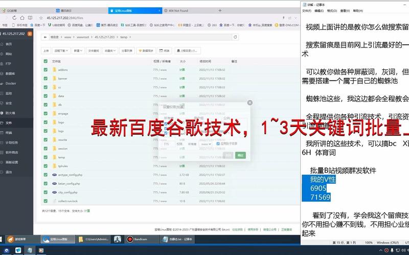
Task: Uncheck the checkbox for the data folder
Action: pyautogui.click(x=46, y=96)
